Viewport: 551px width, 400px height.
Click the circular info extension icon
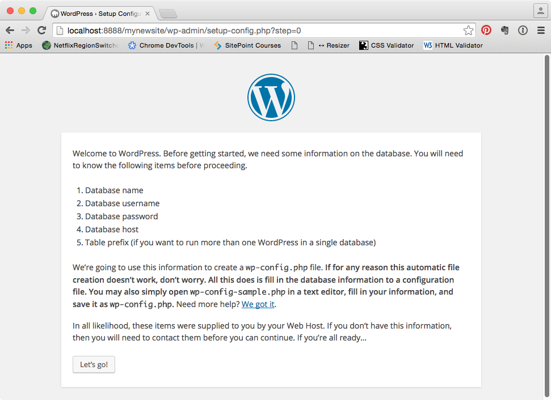pos(523,31)
